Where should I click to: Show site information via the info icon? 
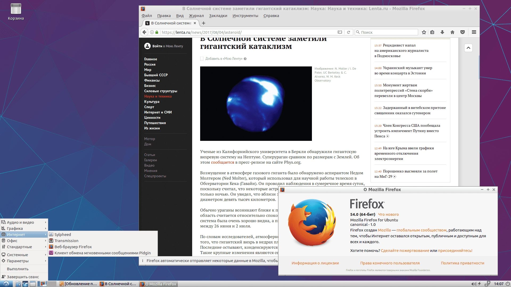tap(152, 32)
